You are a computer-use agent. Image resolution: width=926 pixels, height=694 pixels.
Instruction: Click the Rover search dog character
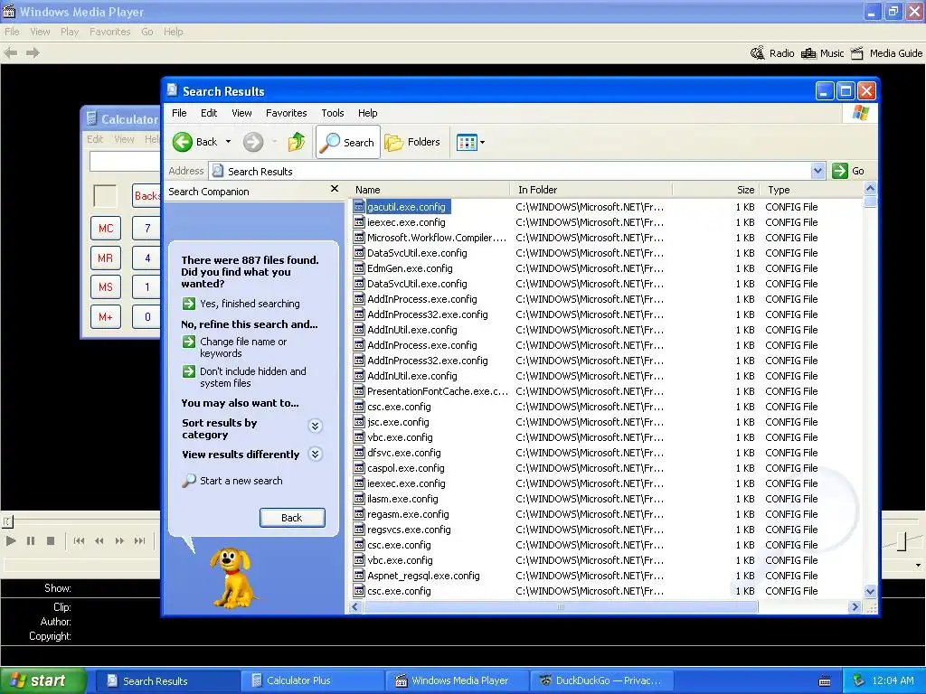coord(232,577)
